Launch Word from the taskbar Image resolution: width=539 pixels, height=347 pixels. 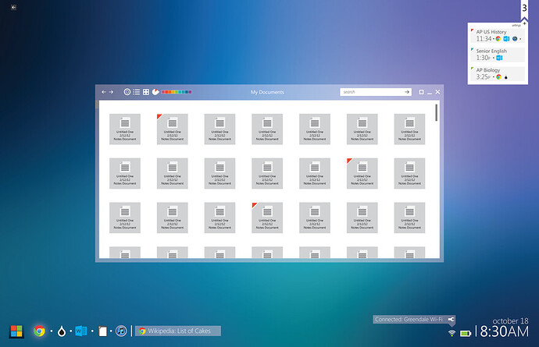point(80,331)
